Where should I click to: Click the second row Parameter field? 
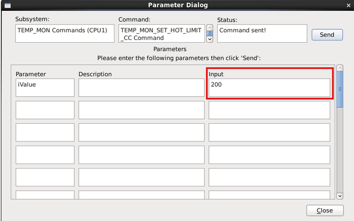(x=45, y=110)
